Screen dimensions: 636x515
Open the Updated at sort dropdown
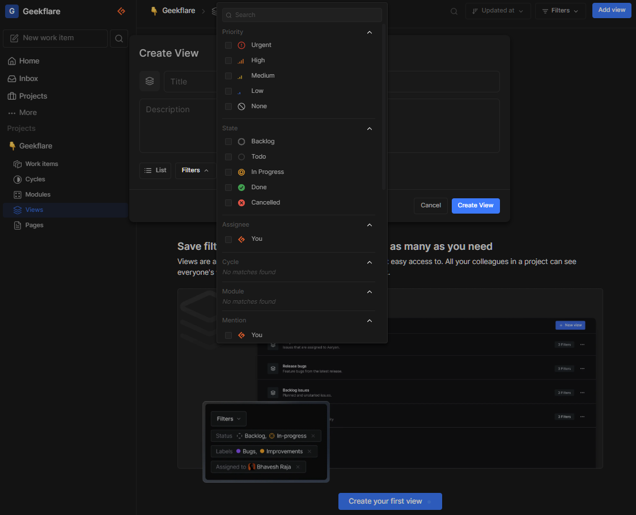[x=498, y=11]
